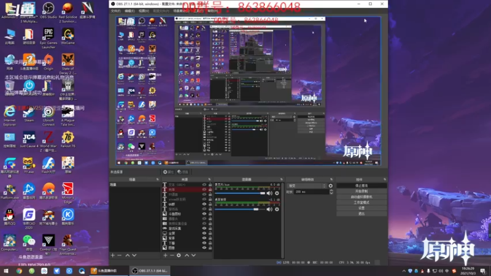Hide the 下播 text source

click(x=204, y=243)
